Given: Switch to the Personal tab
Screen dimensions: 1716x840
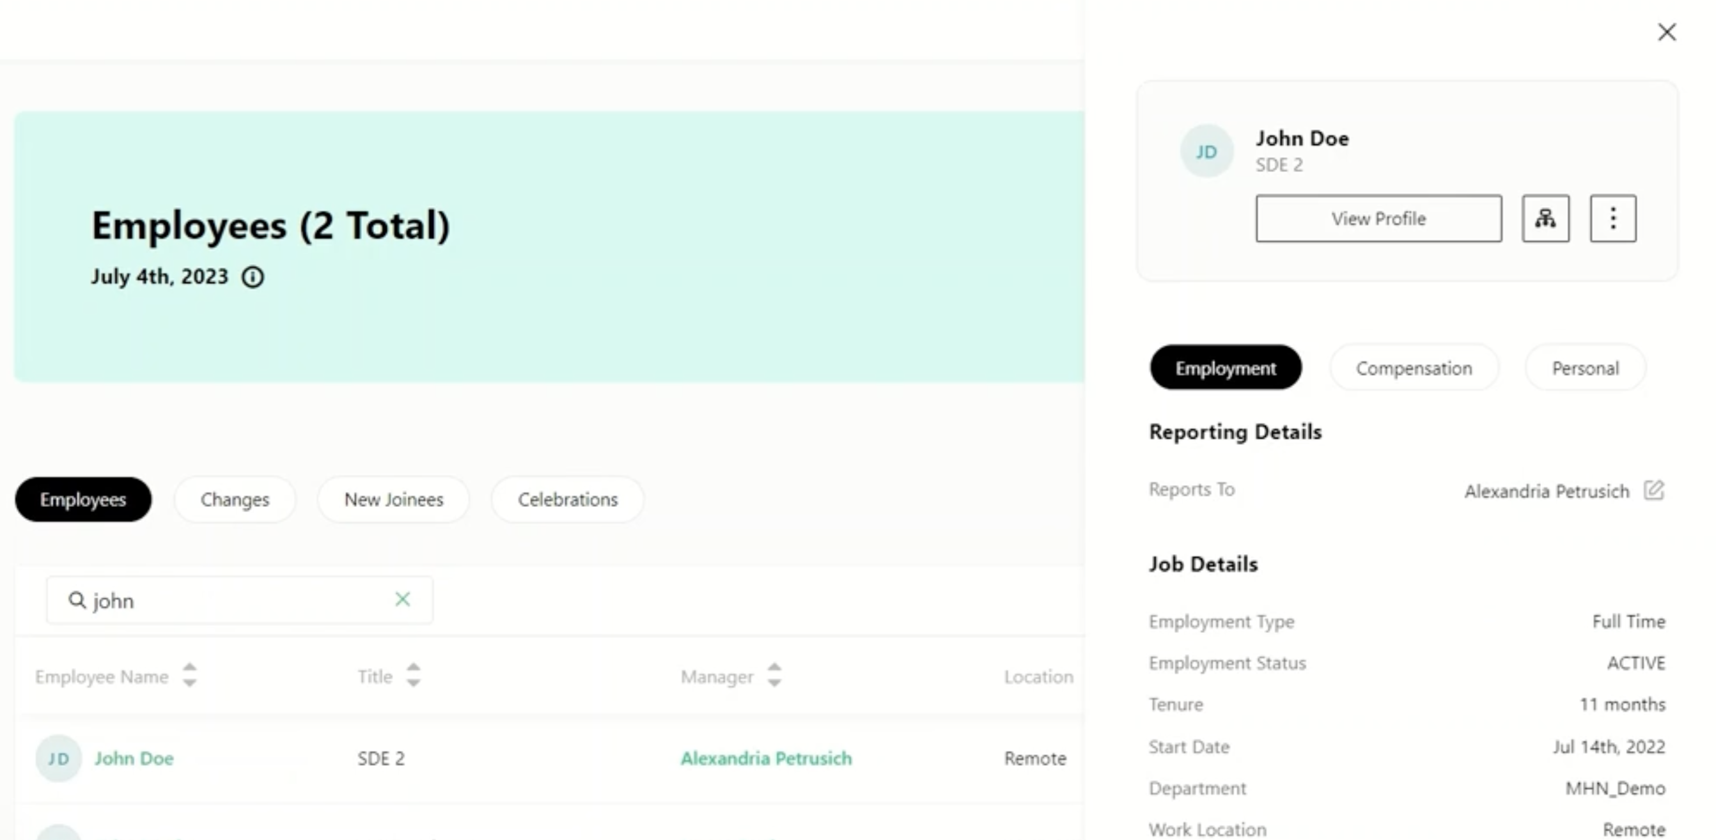Looking at the screenshot, I should pos(1585,368).
